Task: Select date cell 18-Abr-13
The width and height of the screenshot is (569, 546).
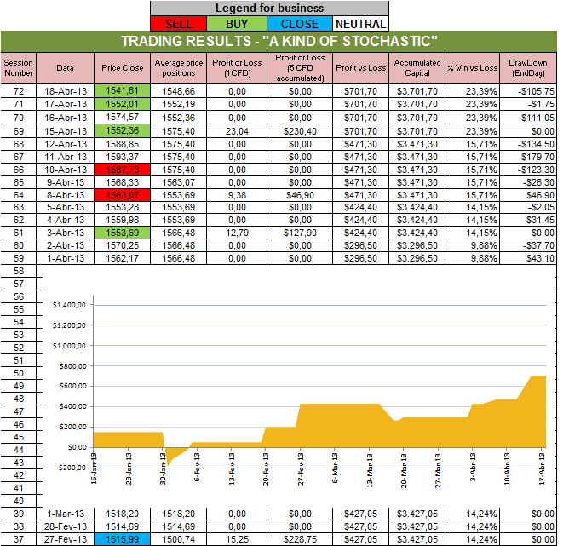Action: coord(66,91)
